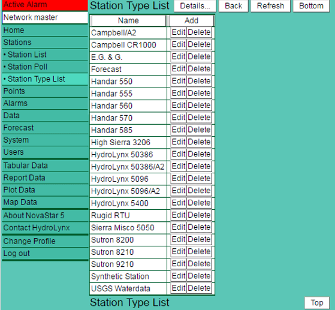The width and height of the screenshot is (335, 310).
Task: Edit the HydroLynx 50386 row
Action: pos(179,154)
